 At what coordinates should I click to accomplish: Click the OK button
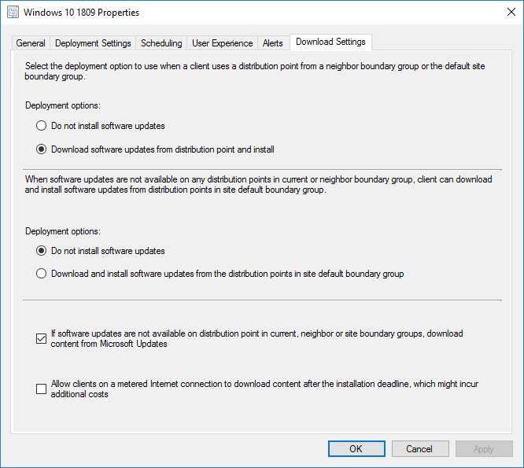(356, 449)
